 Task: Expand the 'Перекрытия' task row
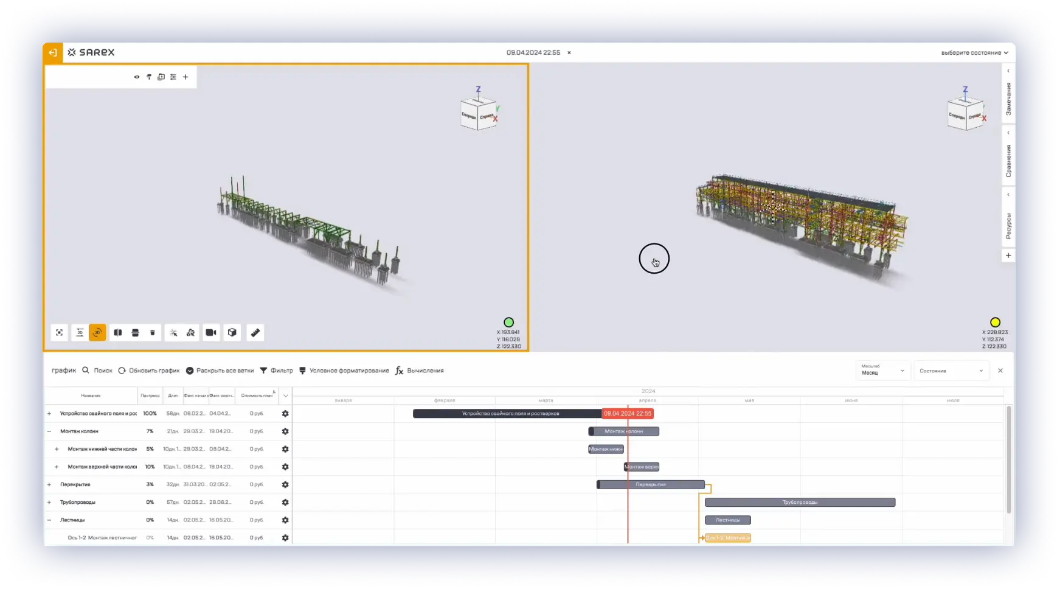49,485
